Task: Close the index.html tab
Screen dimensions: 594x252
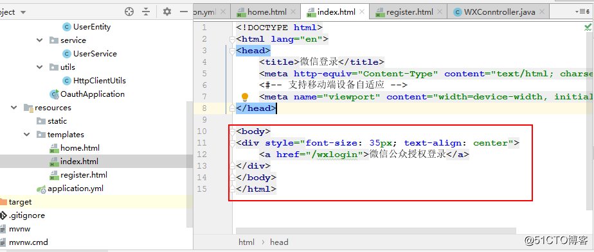Action: click(361, 12)
